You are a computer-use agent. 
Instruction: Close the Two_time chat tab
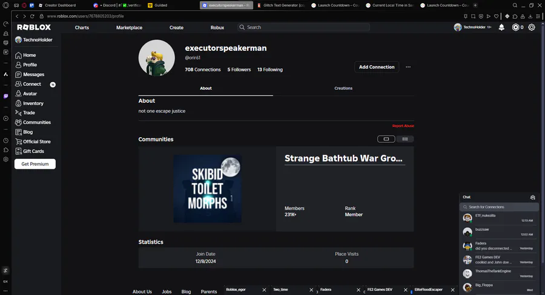[311, 290]
